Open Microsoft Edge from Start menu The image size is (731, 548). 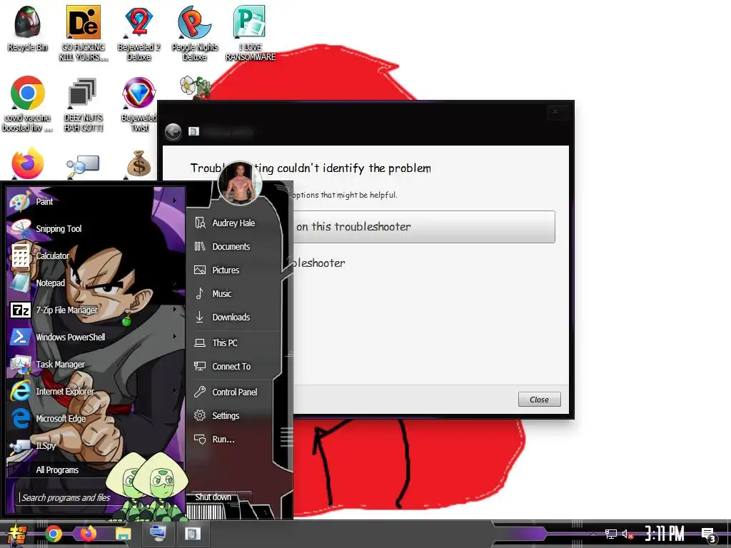(96, 418)
